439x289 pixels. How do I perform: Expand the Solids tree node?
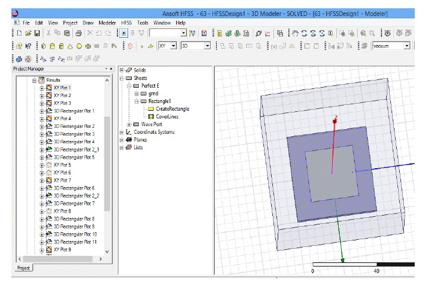pyautogui.click(x=122, y=70)
